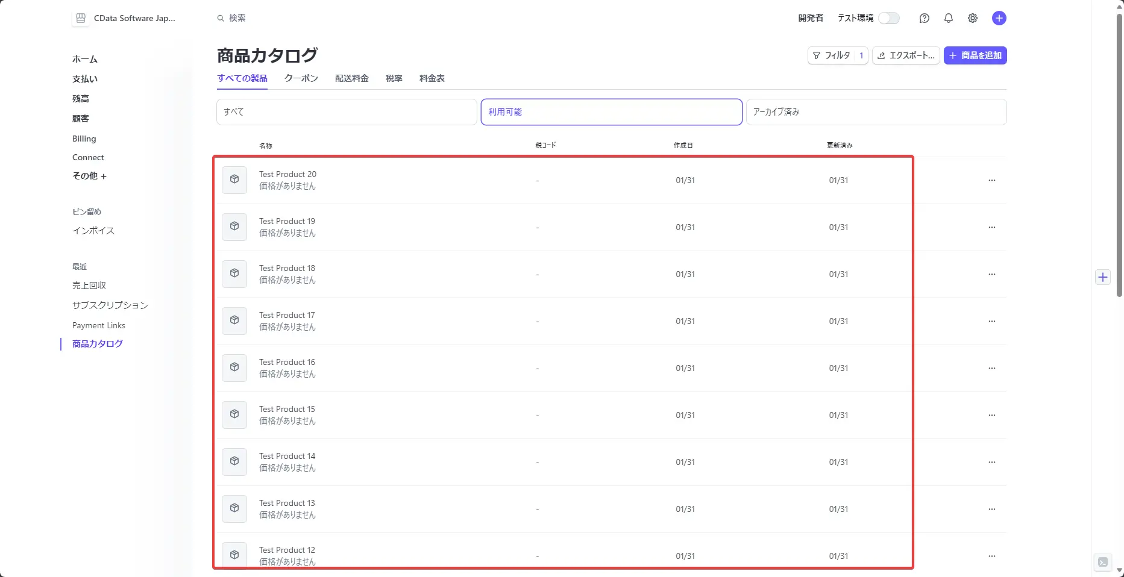Open the フィルタ filter dropdown

pos(838,55)
